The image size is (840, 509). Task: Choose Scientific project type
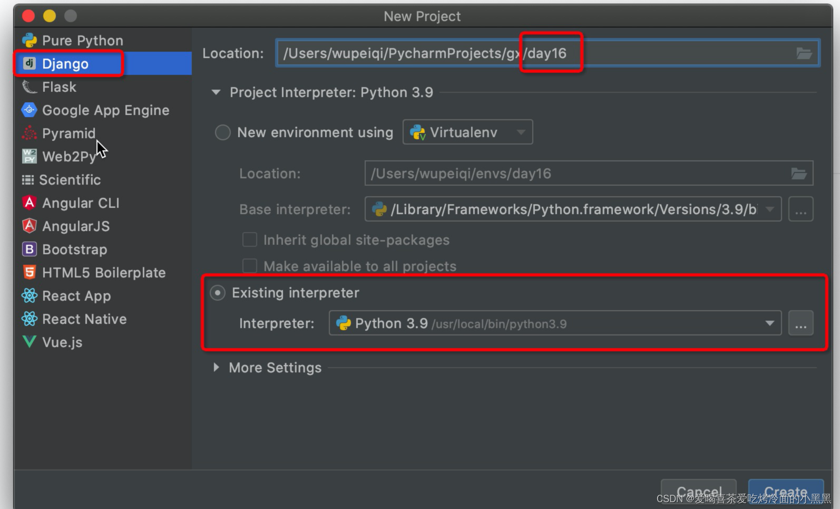tap(70, 180)
